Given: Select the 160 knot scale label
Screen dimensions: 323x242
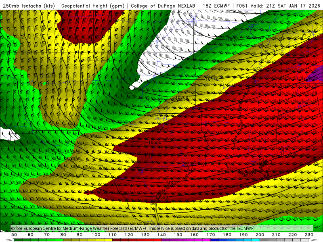Looking at the screenshot, I should tap(194, 235).
